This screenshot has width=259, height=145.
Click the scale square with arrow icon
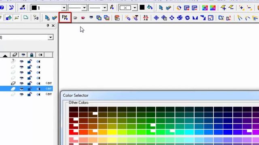210,18
